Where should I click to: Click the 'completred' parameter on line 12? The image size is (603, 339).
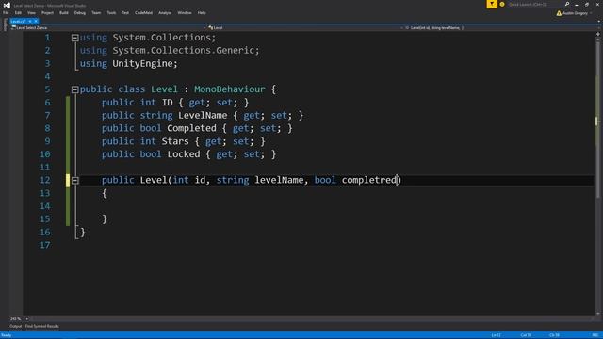point(369,180)
